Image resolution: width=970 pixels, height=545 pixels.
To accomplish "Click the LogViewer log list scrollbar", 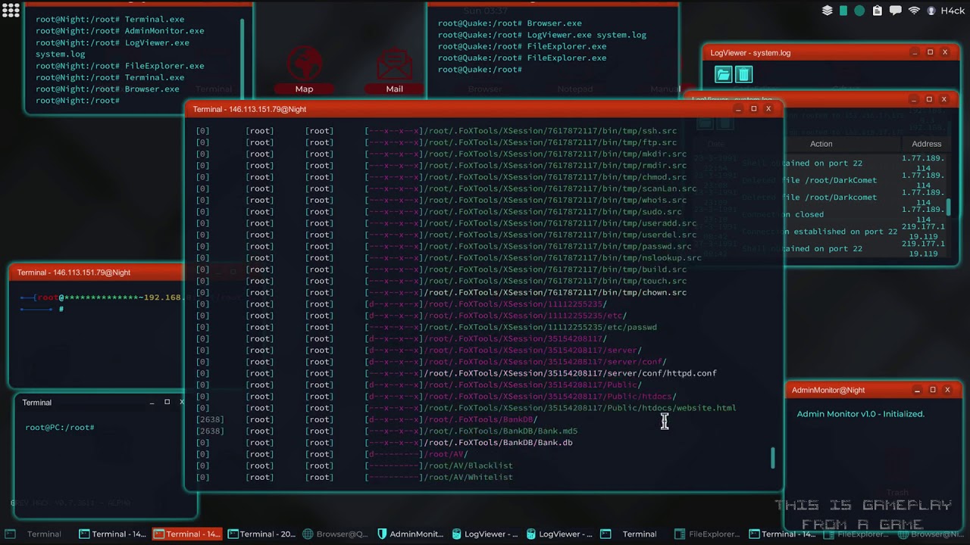I will point(948,207).
